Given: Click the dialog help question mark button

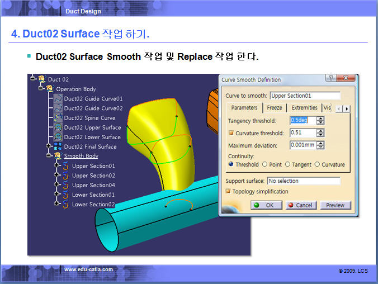Looking at the screenshot, I should click(x=331, y=79).
